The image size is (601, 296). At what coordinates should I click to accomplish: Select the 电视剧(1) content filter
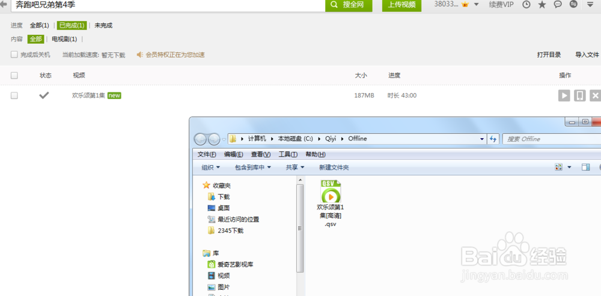(x=64, y=39)
